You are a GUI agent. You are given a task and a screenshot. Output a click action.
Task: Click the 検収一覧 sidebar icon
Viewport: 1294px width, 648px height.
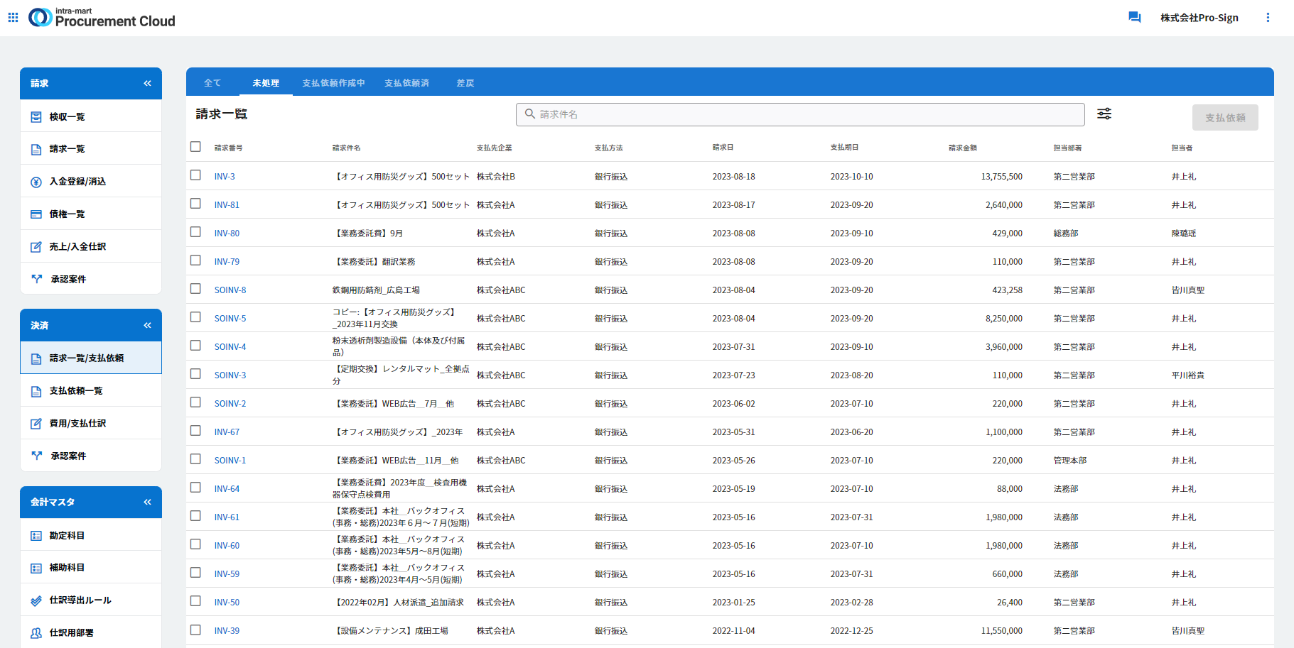coord(36,116)
